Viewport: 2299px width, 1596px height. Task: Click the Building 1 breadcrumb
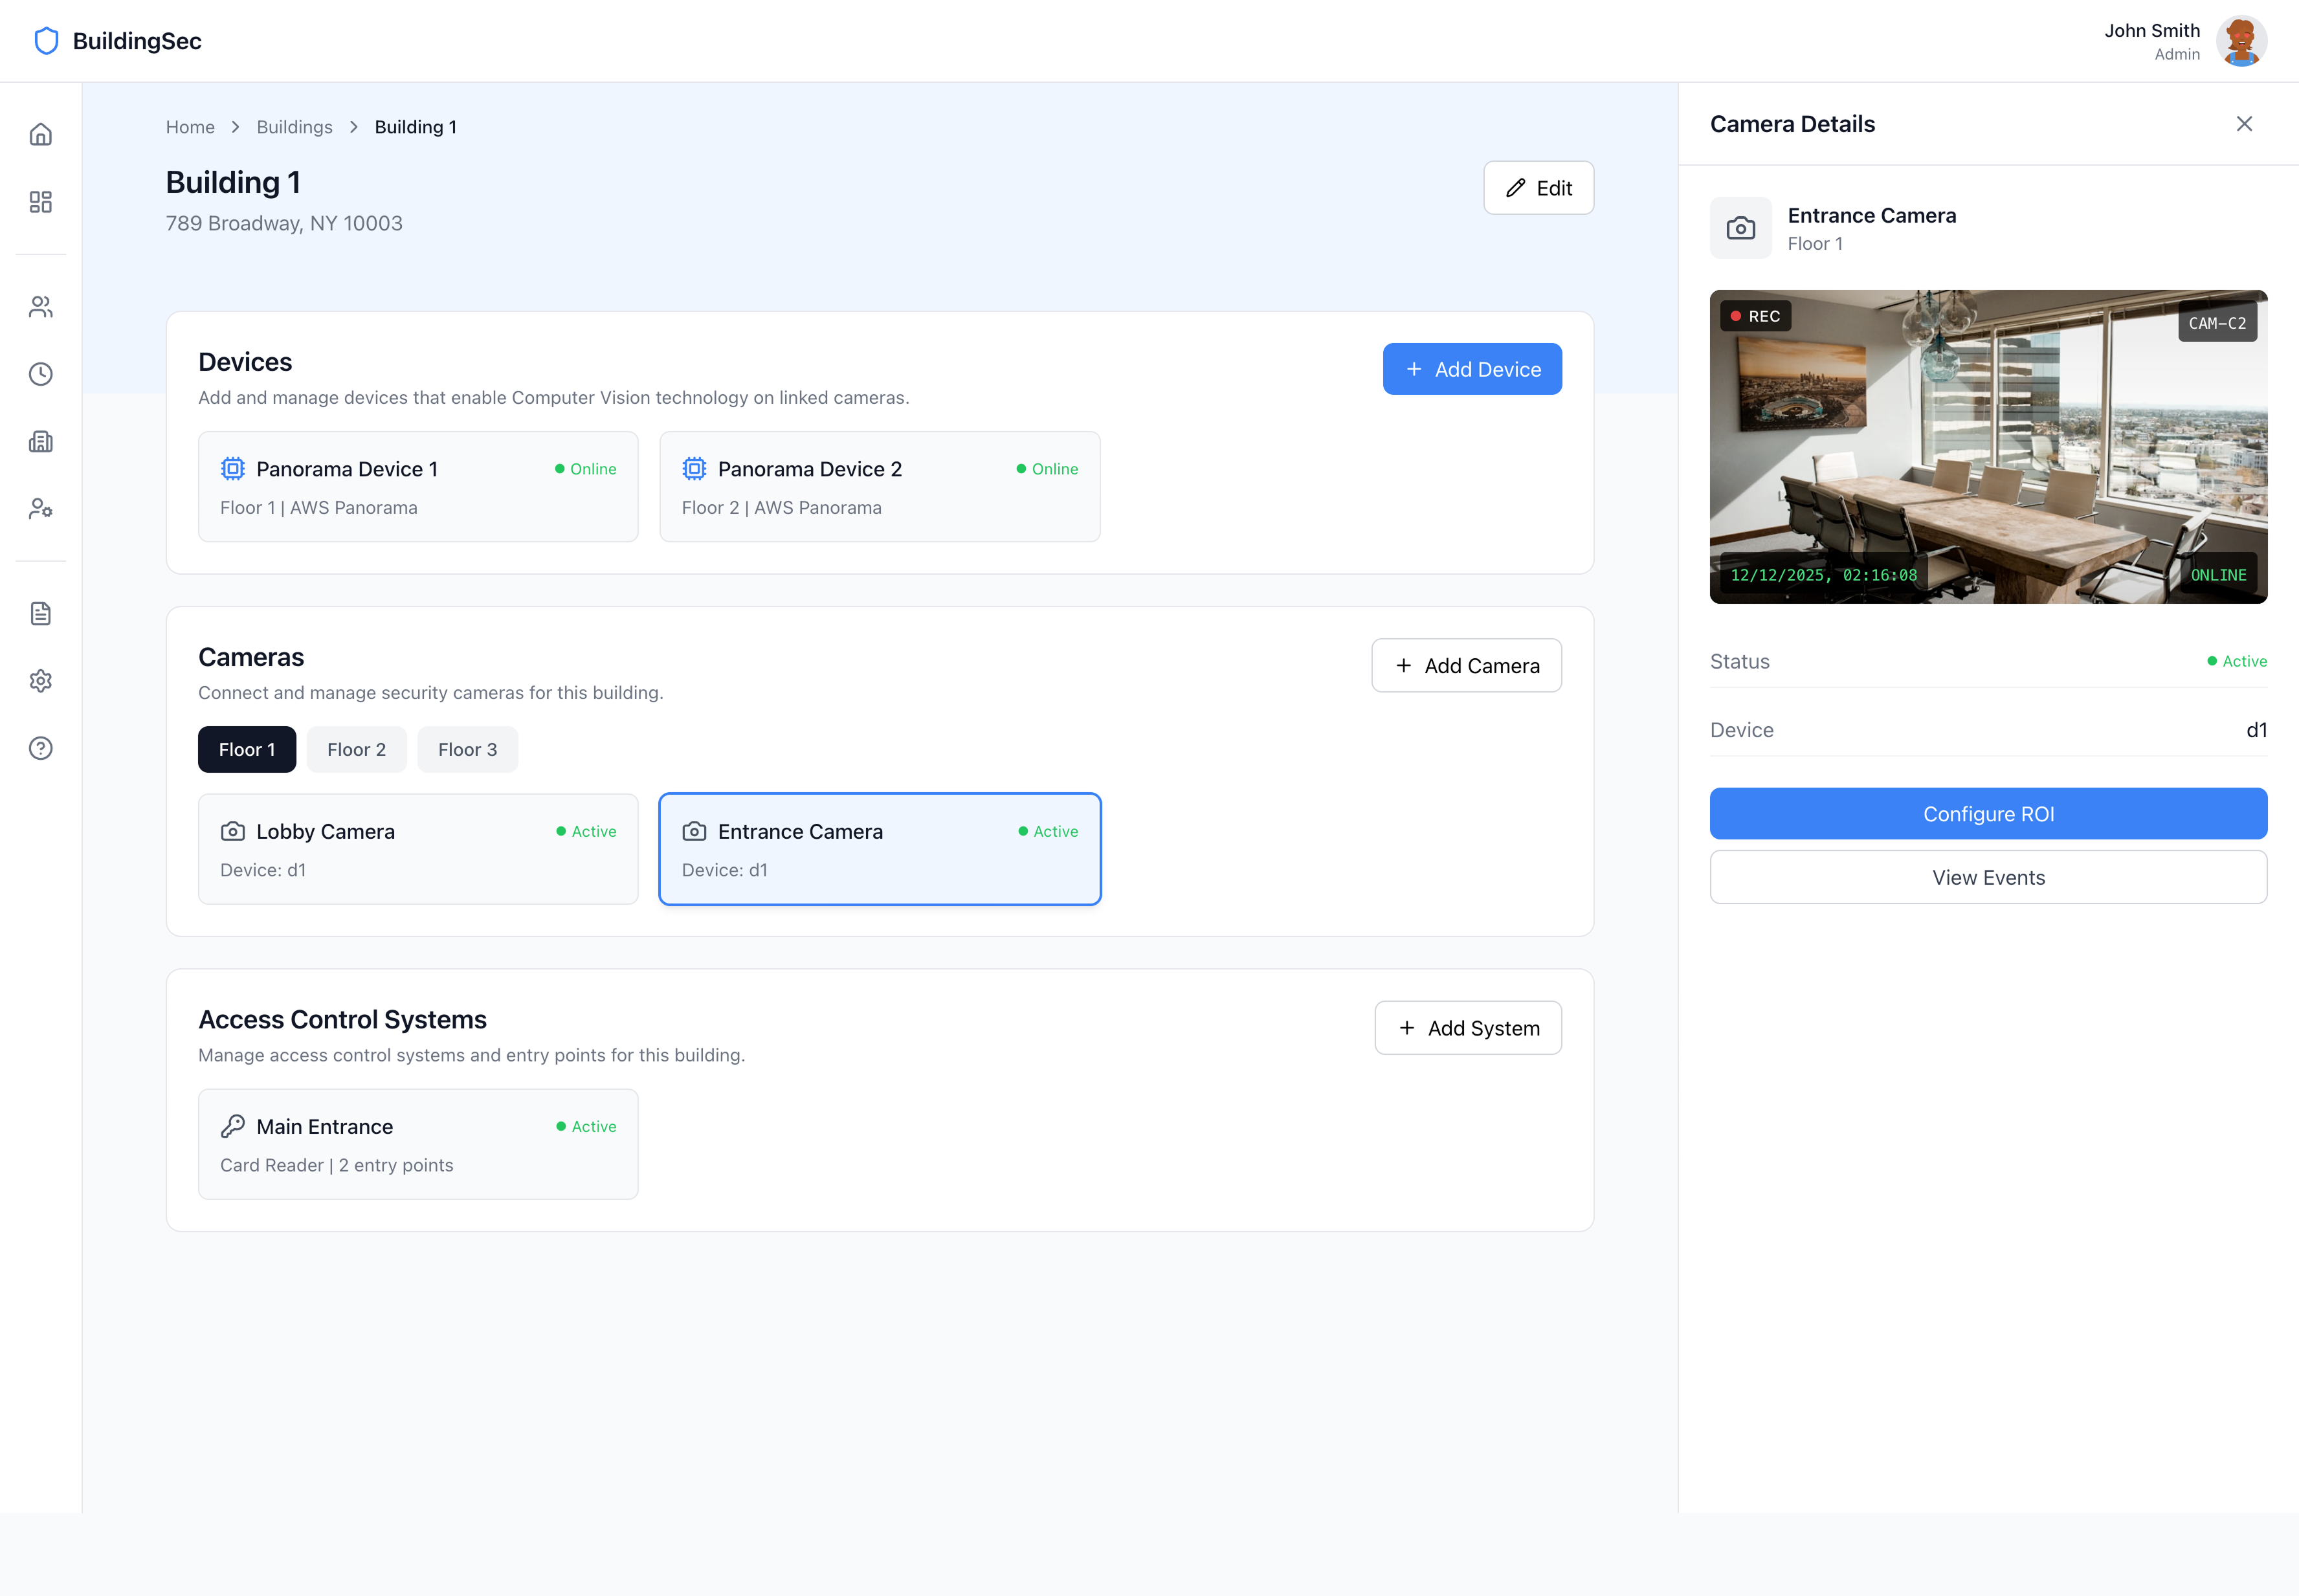click(416, 127)
